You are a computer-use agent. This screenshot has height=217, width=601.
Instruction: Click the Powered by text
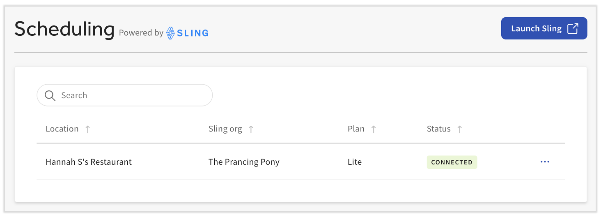(x=141, y=33)
